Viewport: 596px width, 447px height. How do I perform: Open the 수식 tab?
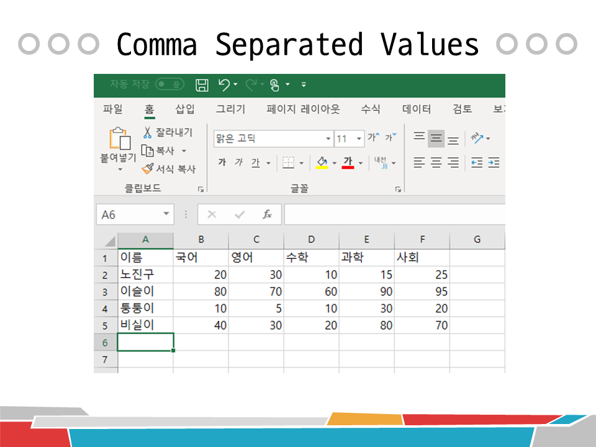click(371, 109)
